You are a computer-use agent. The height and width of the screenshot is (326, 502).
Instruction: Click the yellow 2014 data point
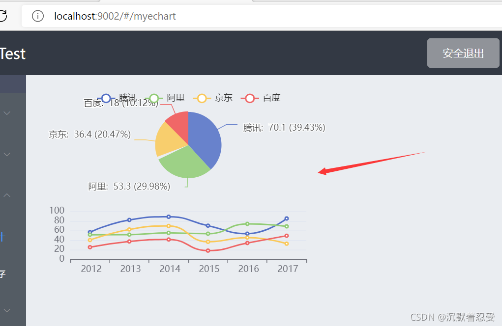click(x=169, y=226)
